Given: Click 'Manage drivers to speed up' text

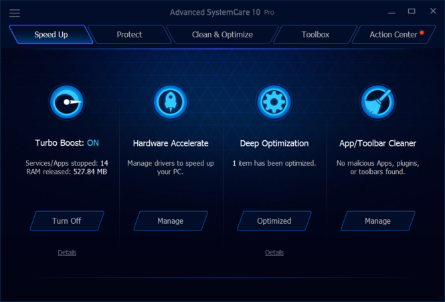Looking at the screenshot, I should tap(171, 163).
